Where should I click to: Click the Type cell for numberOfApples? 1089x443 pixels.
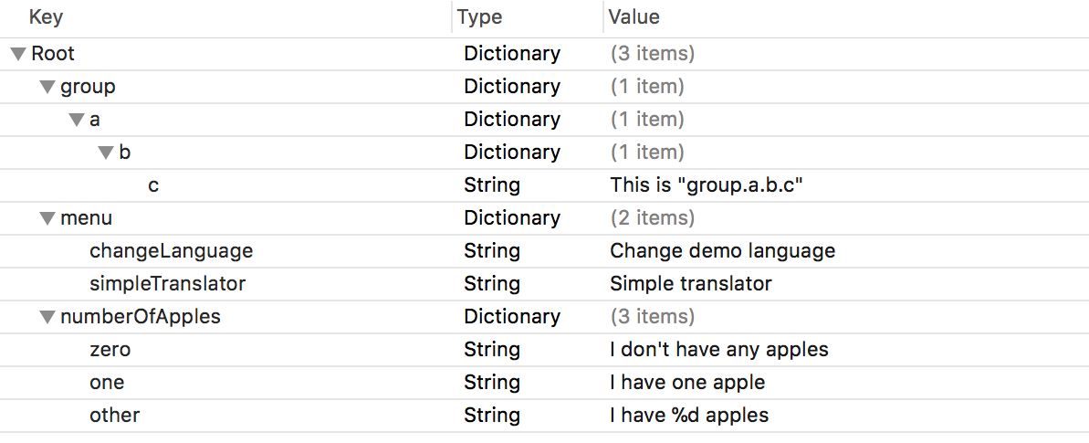511,317
